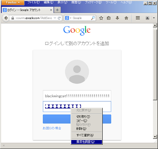This screenshot has width=158, height=149.
Task: Choose 削除 from context menu
Action: point(87,129)
